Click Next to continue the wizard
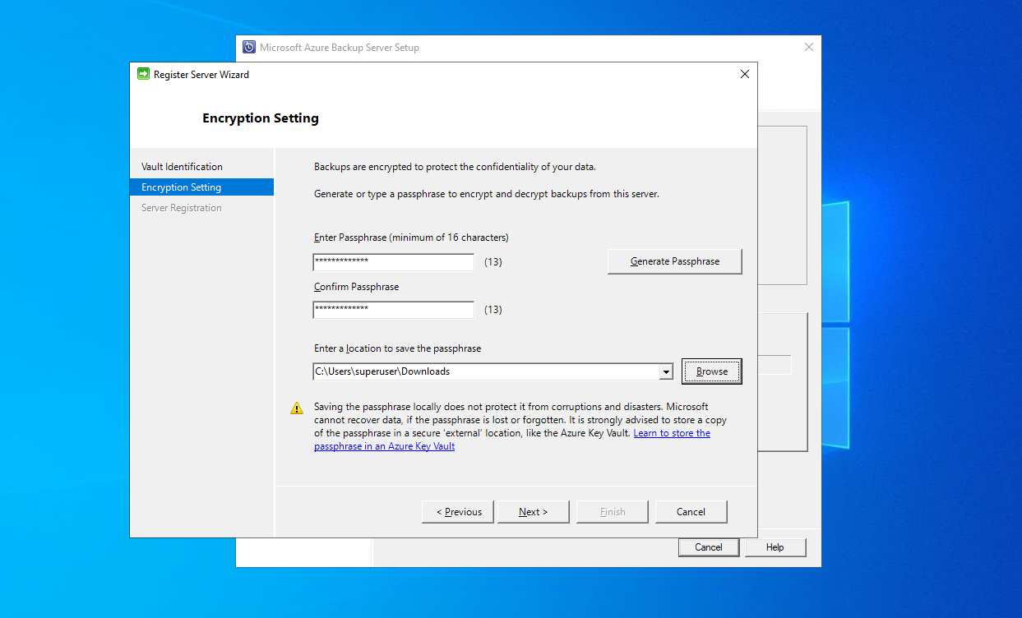The height and width of the screenshot is (618, 1022). click(x=533, y=512)
